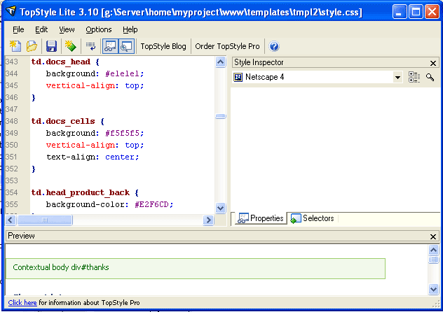Create a new style sheet with New icon
The image size is (443, 312).
tap(15, 46)
